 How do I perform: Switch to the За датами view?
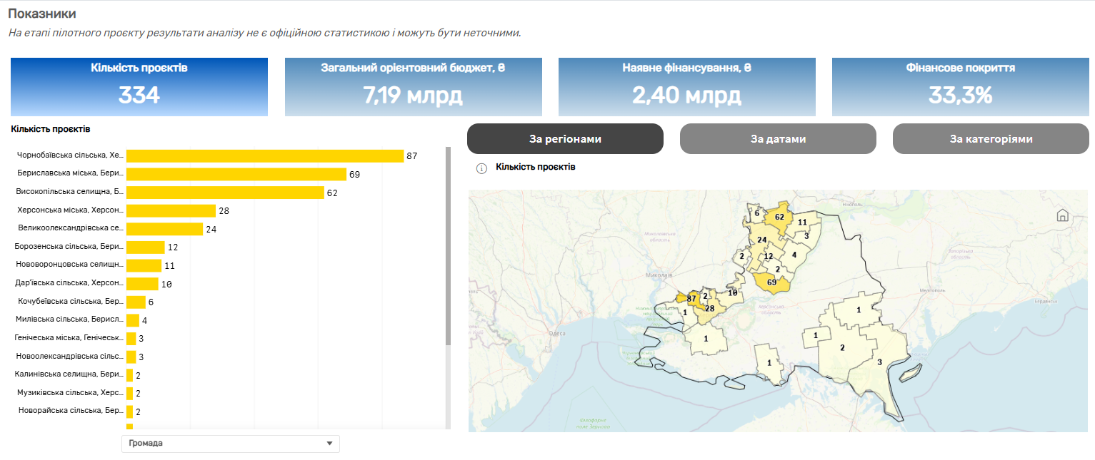778,139
